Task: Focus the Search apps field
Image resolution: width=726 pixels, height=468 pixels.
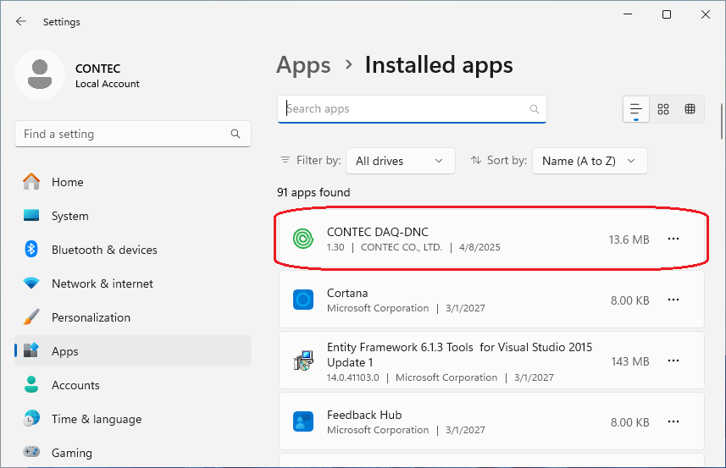Action: (x=412, y=109)
